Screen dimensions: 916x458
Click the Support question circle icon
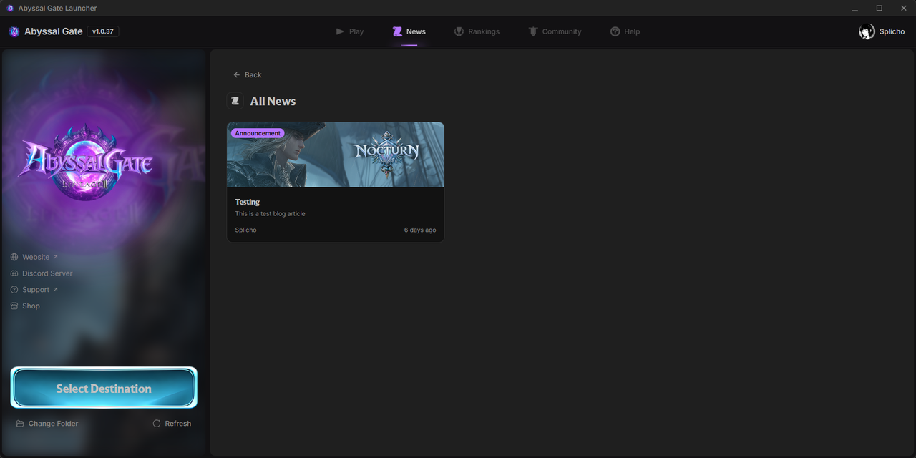(14, 290)
